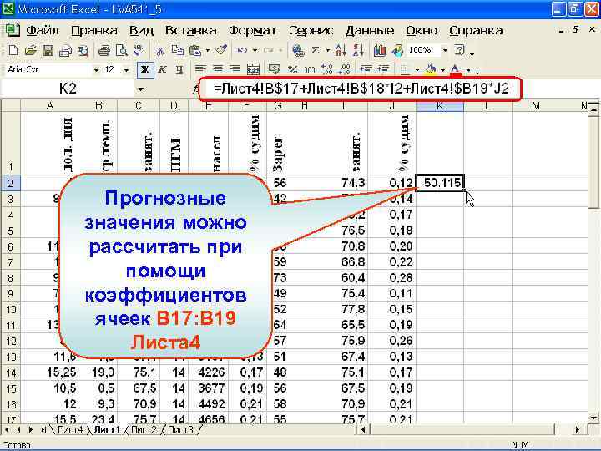Open the Правка menu

pos(93,31)
